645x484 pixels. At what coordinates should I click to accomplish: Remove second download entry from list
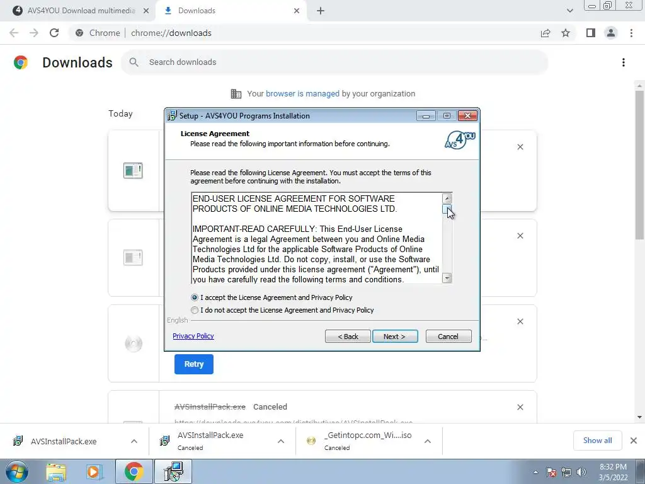(520, 236)
